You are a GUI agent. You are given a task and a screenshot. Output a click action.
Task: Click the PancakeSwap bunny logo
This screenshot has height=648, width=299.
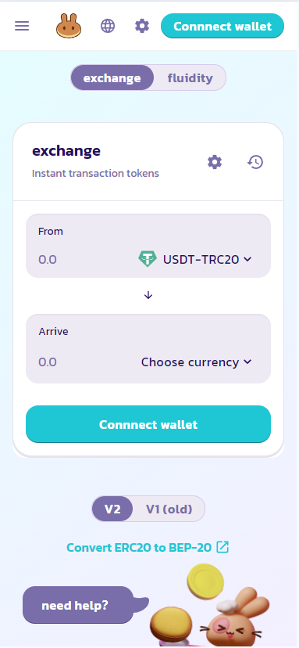(x=69, y=26)
